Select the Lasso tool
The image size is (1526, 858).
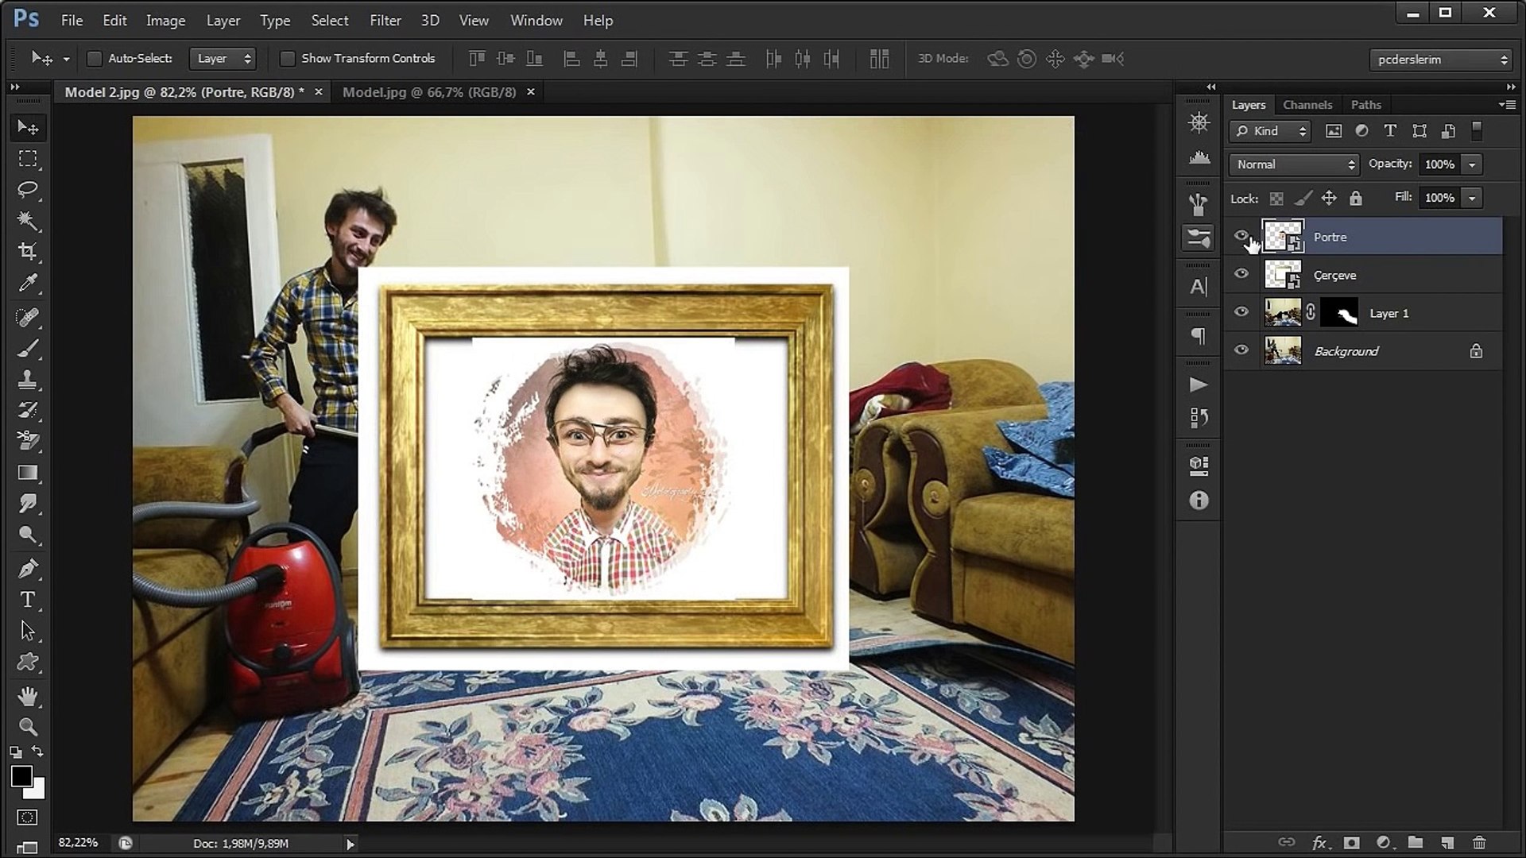point(28,189)
